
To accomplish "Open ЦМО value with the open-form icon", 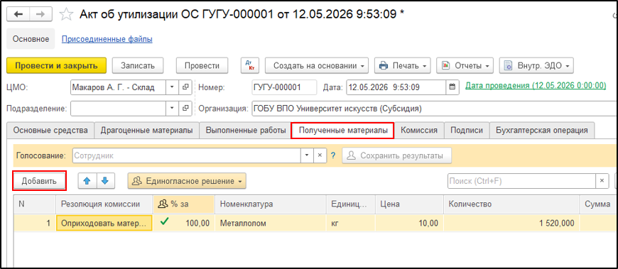I will tap(185, 87).
